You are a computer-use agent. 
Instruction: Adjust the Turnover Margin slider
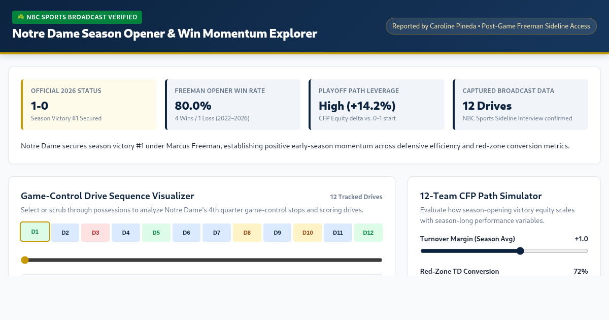tap(504, 251)
